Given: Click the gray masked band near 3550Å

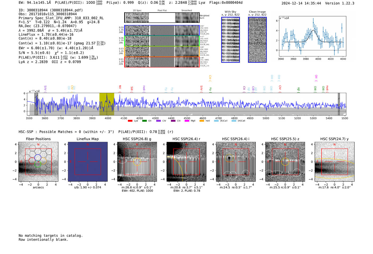Looking at the screenshot, I should 36,104.
